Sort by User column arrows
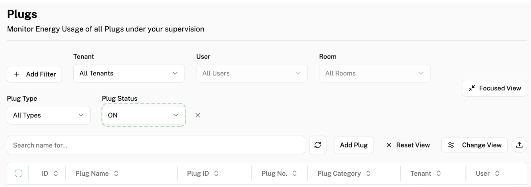The height and width of the screenshot is (187, 531). 497,173
